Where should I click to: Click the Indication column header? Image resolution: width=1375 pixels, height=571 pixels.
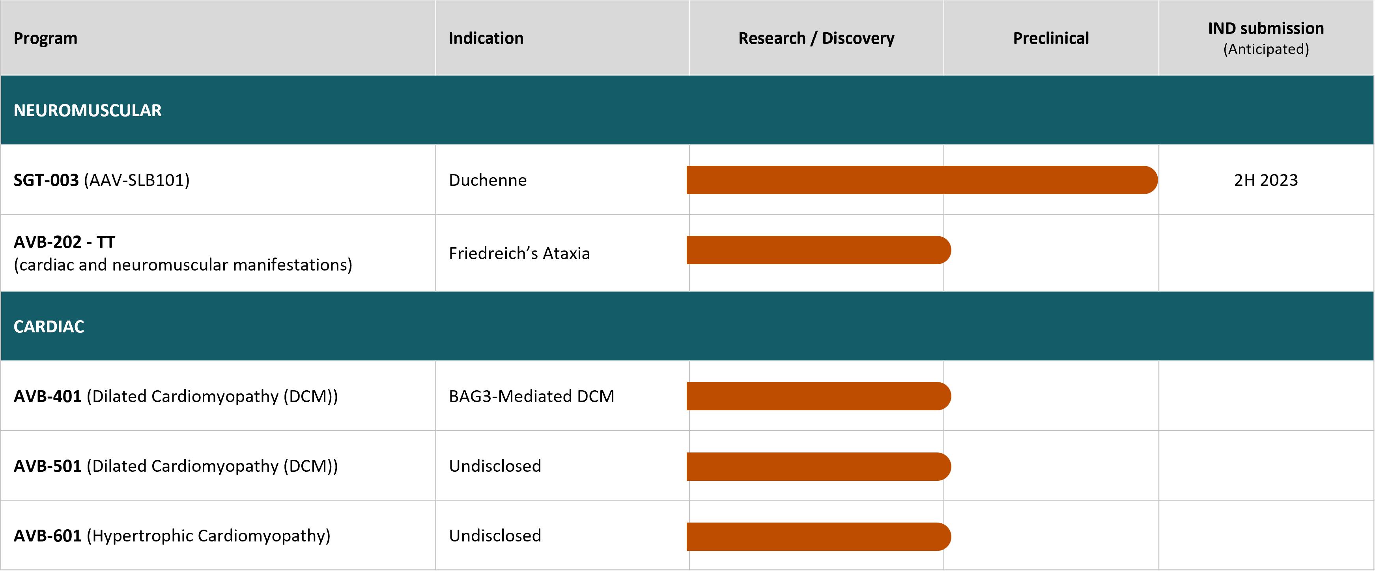click(486, 38)
